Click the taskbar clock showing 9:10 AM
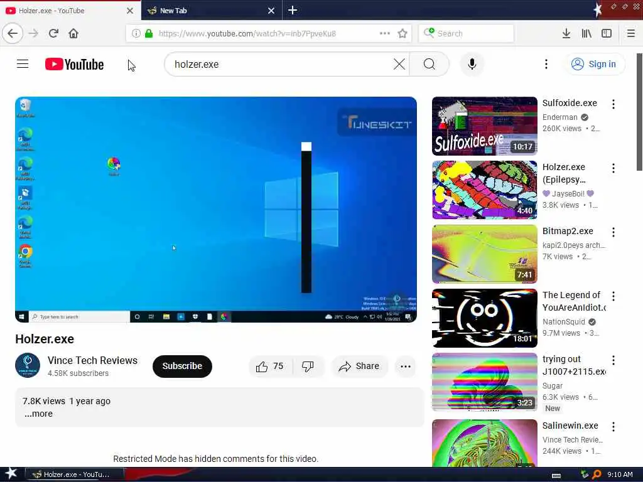The image size is (643, 482). 620,474
